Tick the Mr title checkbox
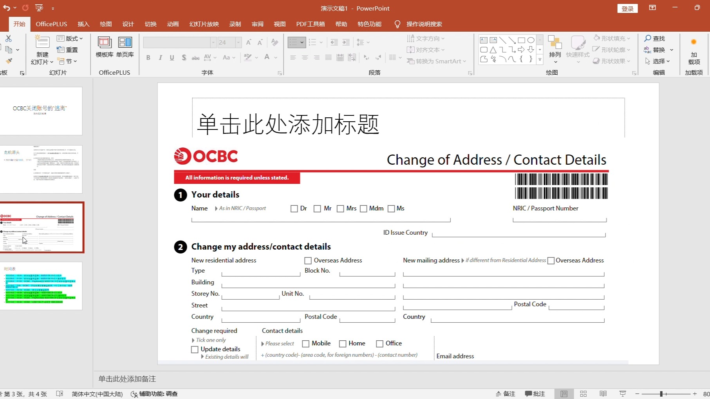Image resolution: width=710 pixels, height=399 pixels. click(x=317, y=208)
